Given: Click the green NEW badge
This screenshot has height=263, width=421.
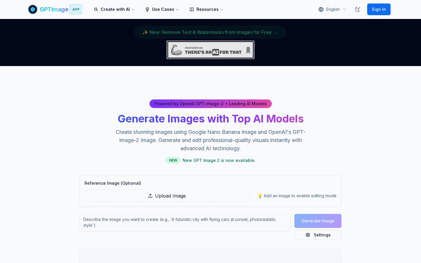Looking at the screenshot, I should pyautogui.click(x=173, y=160).
